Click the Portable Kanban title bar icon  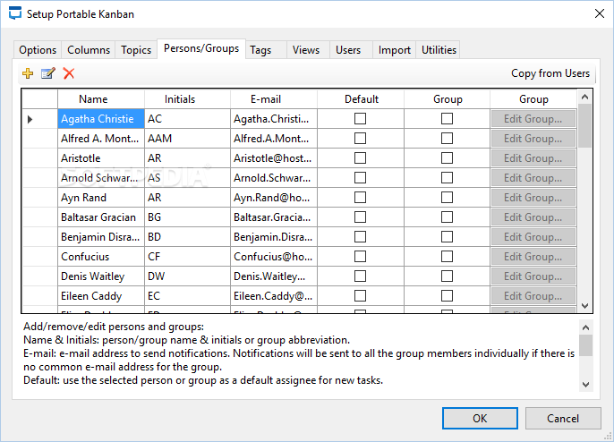15,13
